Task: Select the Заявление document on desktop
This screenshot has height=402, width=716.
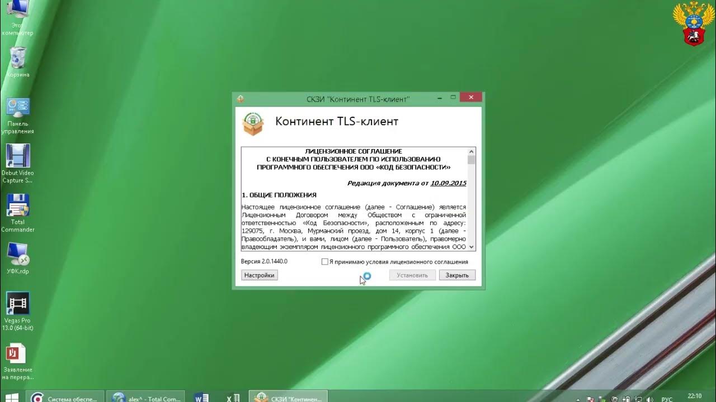Action: (x=18, y=362)
